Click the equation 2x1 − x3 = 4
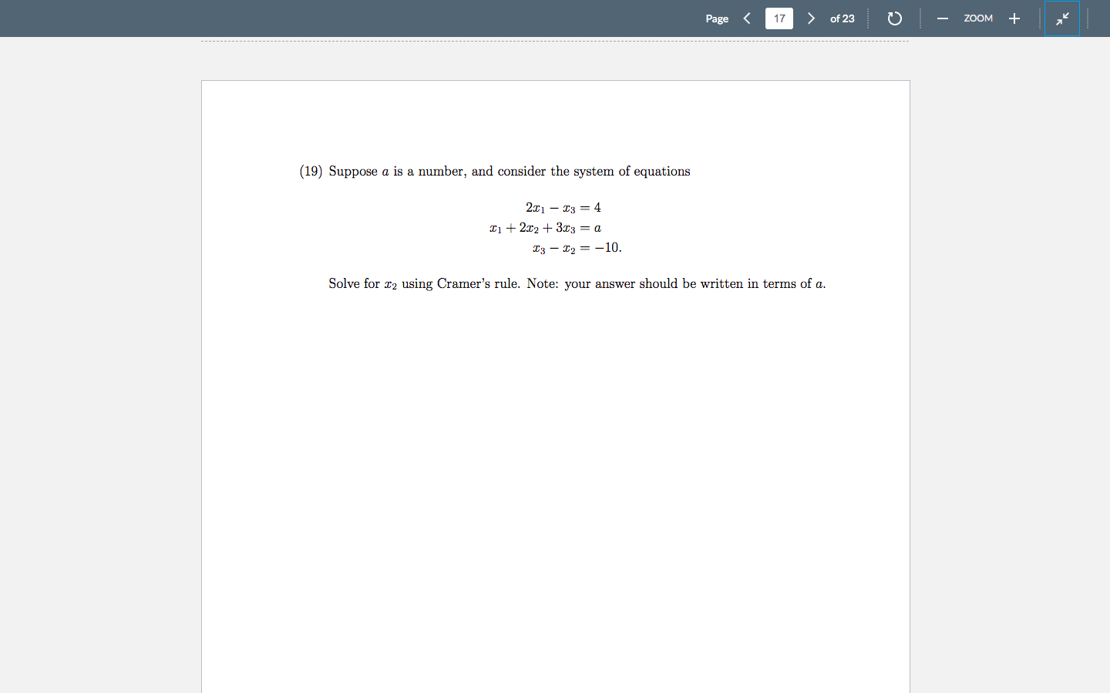 click(563, 208)
